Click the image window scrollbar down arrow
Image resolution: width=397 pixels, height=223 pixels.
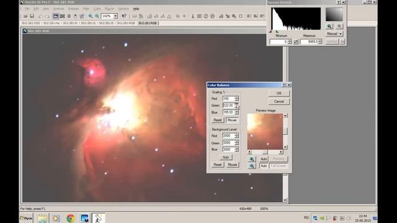(x=285, y=200)
